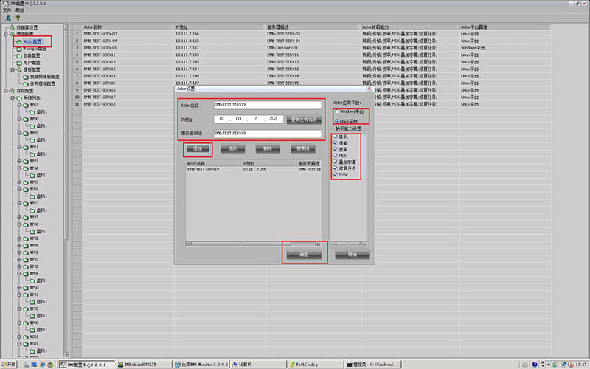Click the 添加 button in Actor dialog
590x369 pixels.
[x=198, y=149]
